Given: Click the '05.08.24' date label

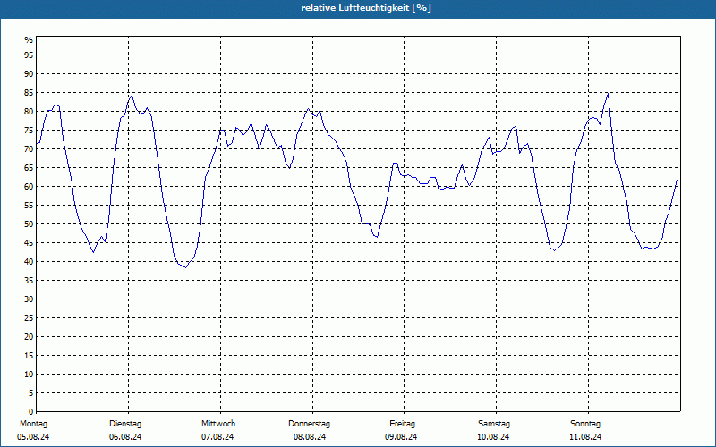Looking at the screenshot, I should 33,437.
